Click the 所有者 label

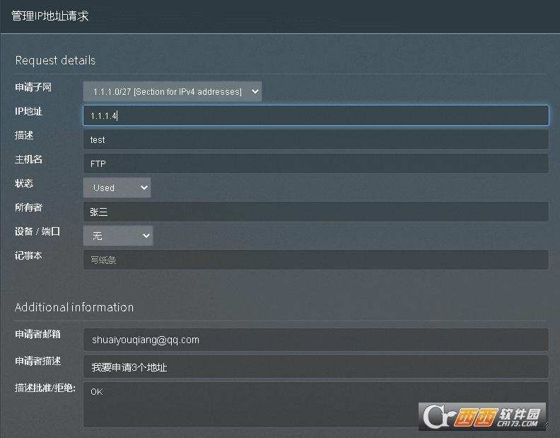28,207
